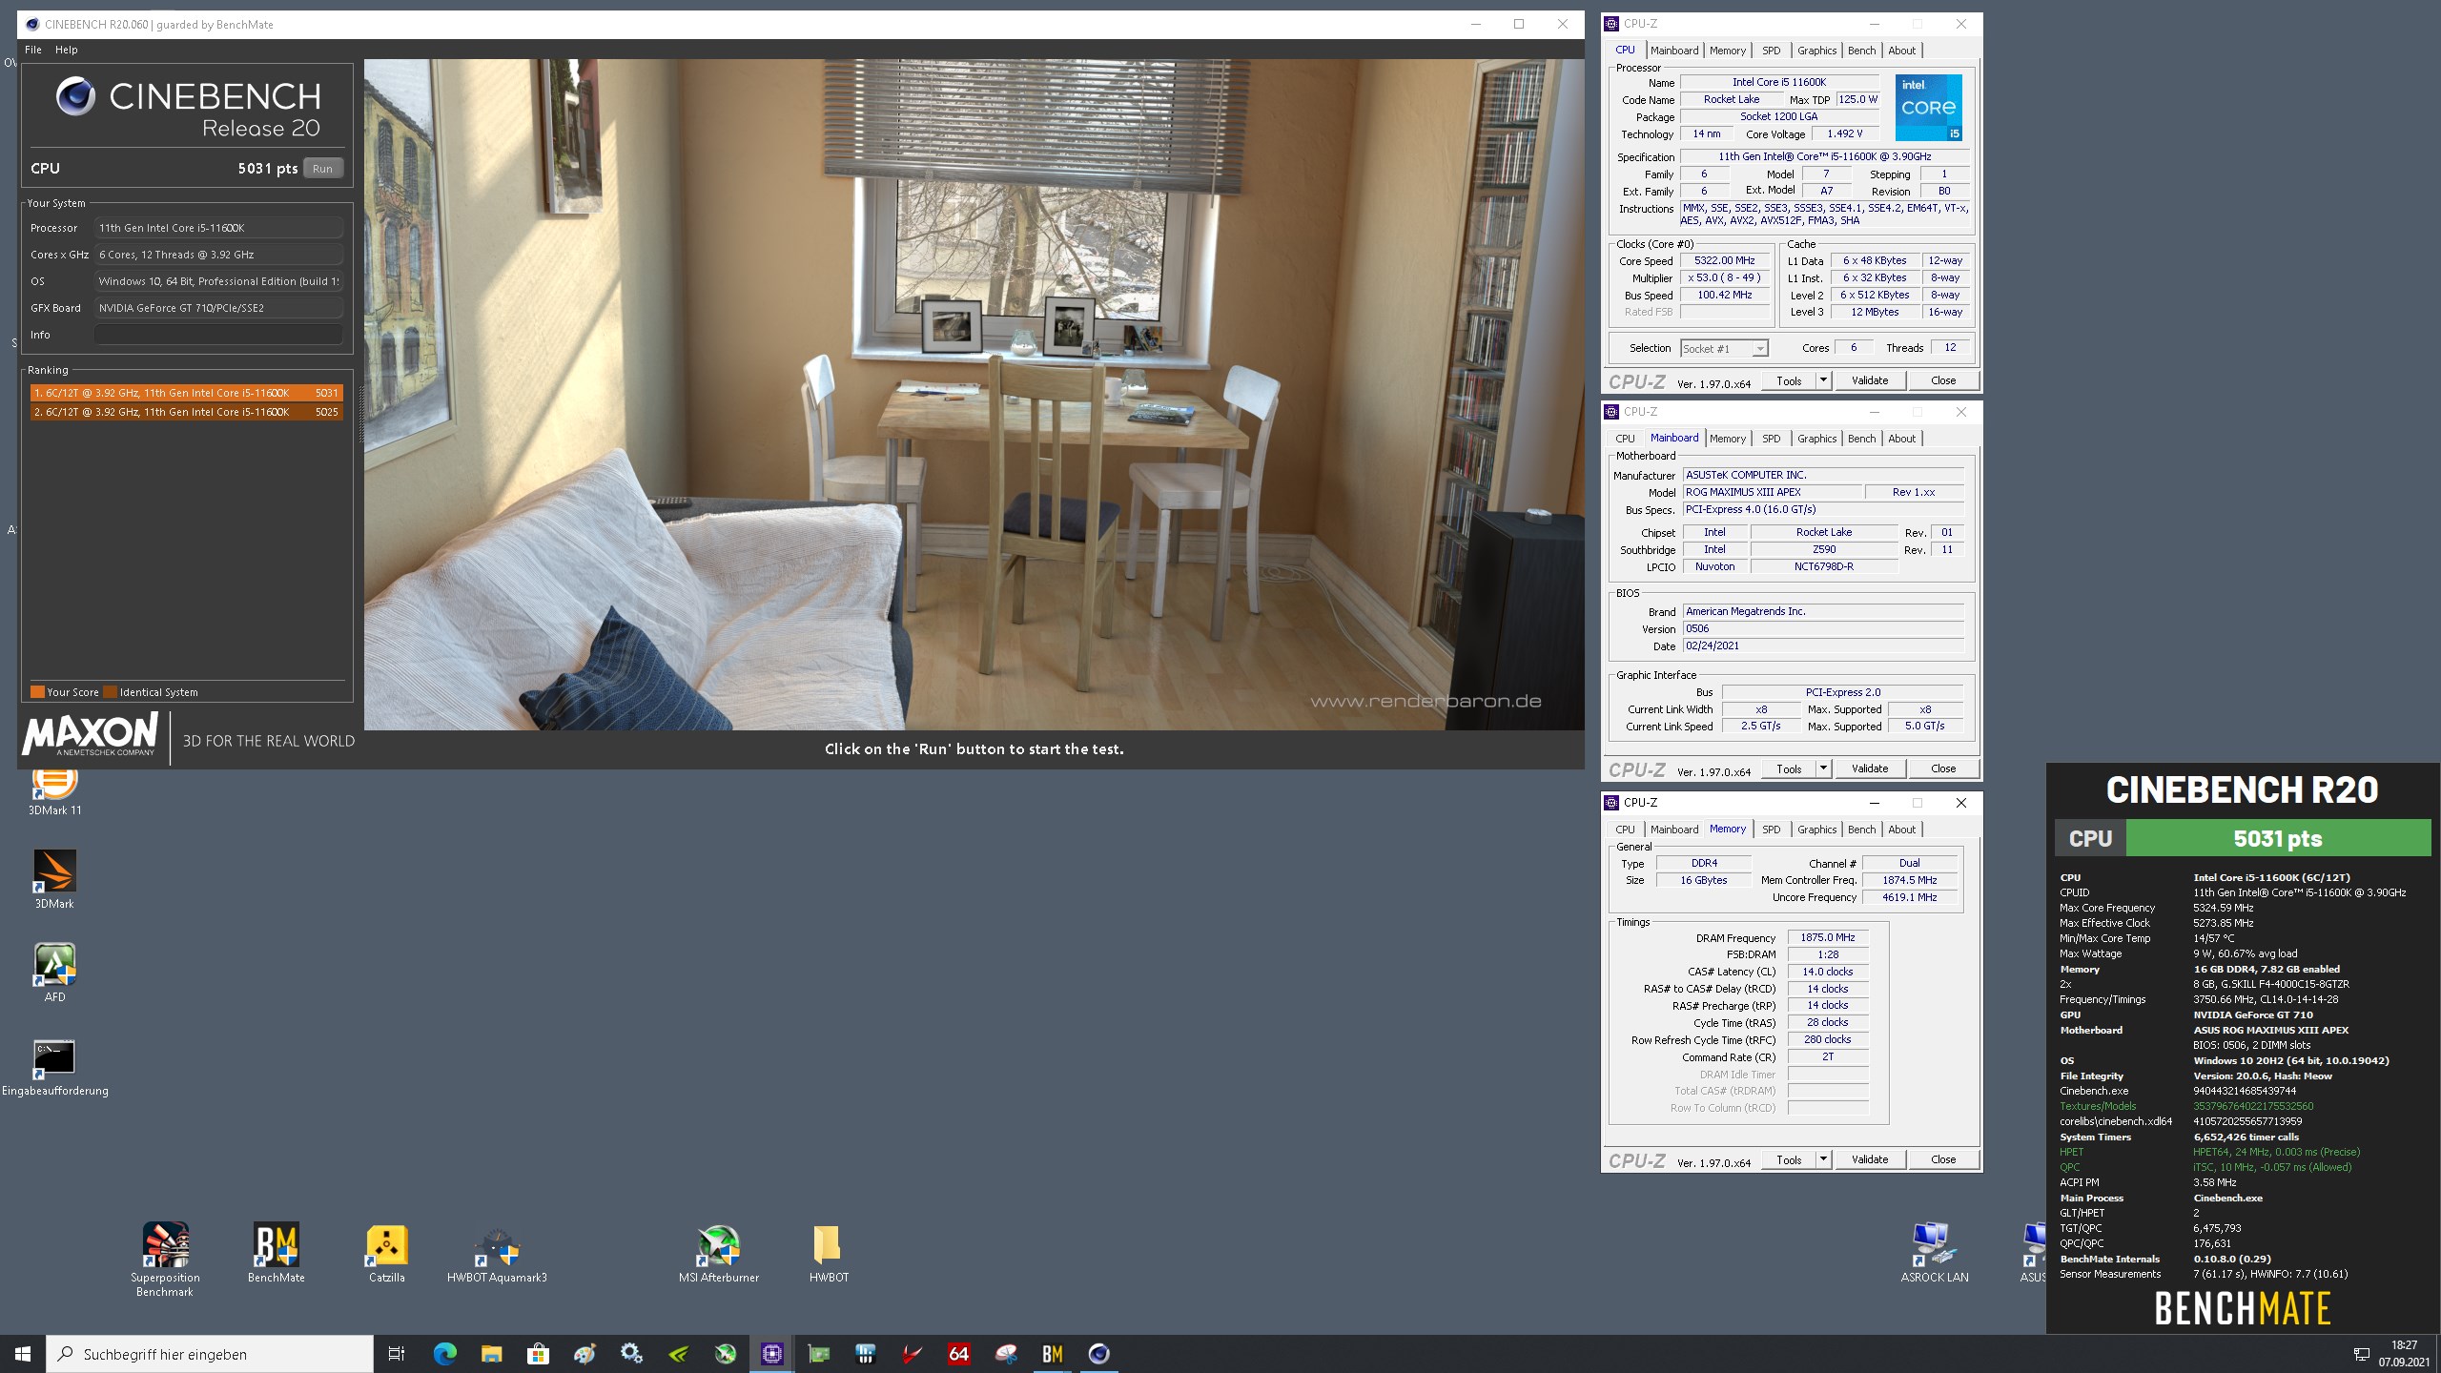Screen dimensions: 2441x1373
Task: Open the Graphics tab in the bottom CPU-Z window
Action: pos(1816,830)
